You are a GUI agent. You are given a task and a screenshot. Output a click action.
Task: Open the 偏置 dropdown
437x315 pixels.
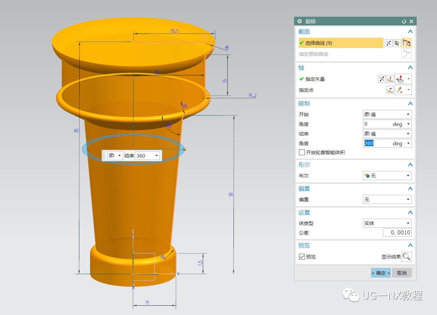387,199
